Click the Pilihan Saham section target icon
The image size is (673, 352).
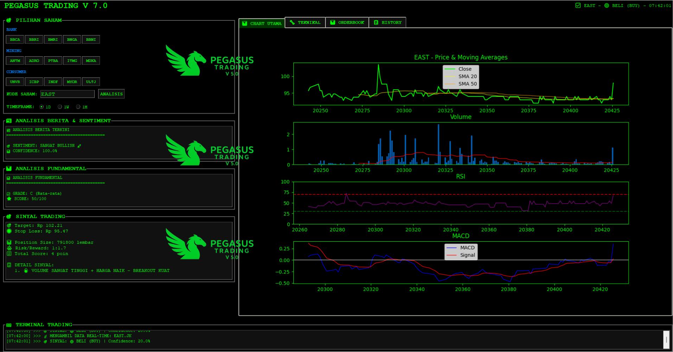(9, 20)
